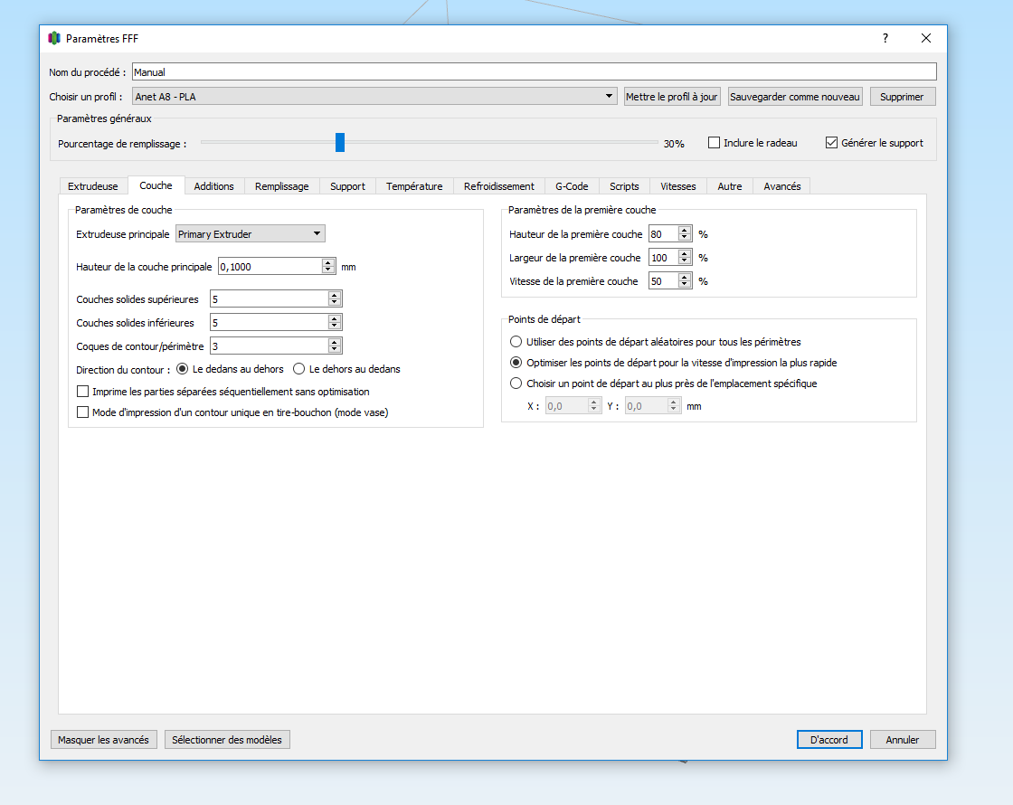Image resolution: width=1013 pixels, height=805 pixels.
Task: Increase Couches solides inférieures count
Action: coord(334,318)
